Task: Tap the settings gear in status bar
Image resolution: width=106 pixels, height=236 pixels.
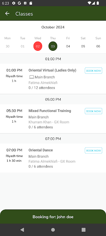Action: (x=14, y=3)
